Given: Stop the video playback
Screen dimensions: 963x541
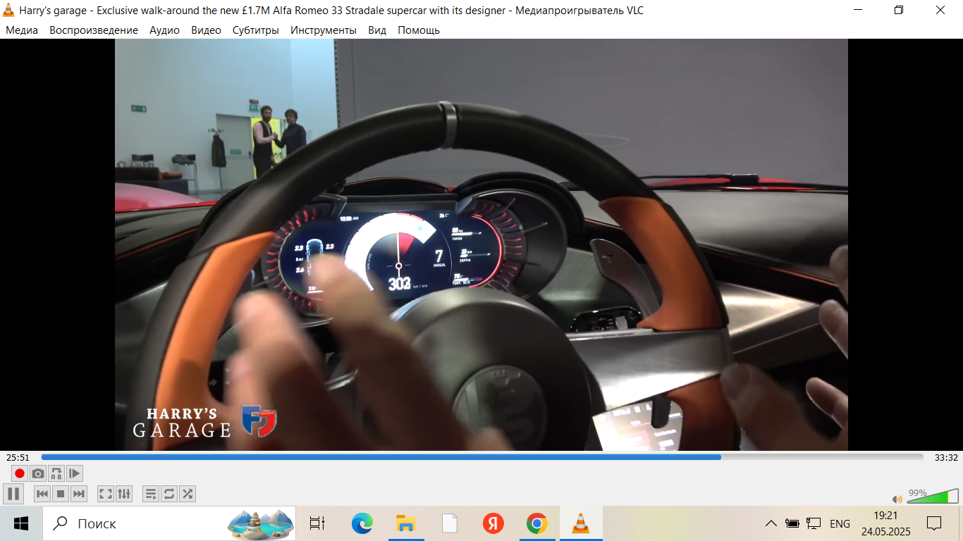Looking at the screenshot, I should coord(61,494).
